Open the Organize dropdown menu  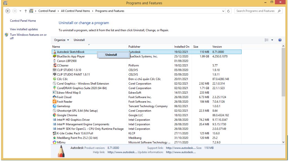click(61, 40)
